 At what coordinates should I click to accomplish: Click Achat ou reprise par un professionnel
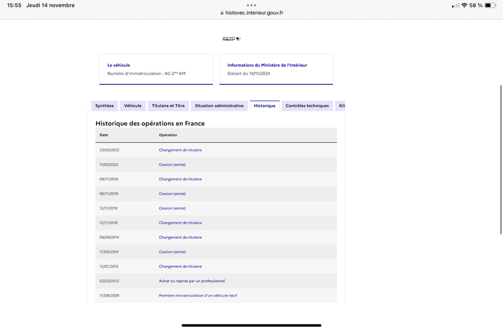(192, 281)
